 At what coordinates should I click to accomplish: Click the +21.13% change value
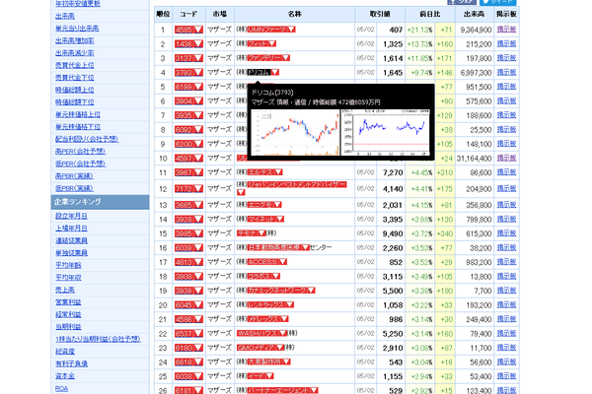420,30
